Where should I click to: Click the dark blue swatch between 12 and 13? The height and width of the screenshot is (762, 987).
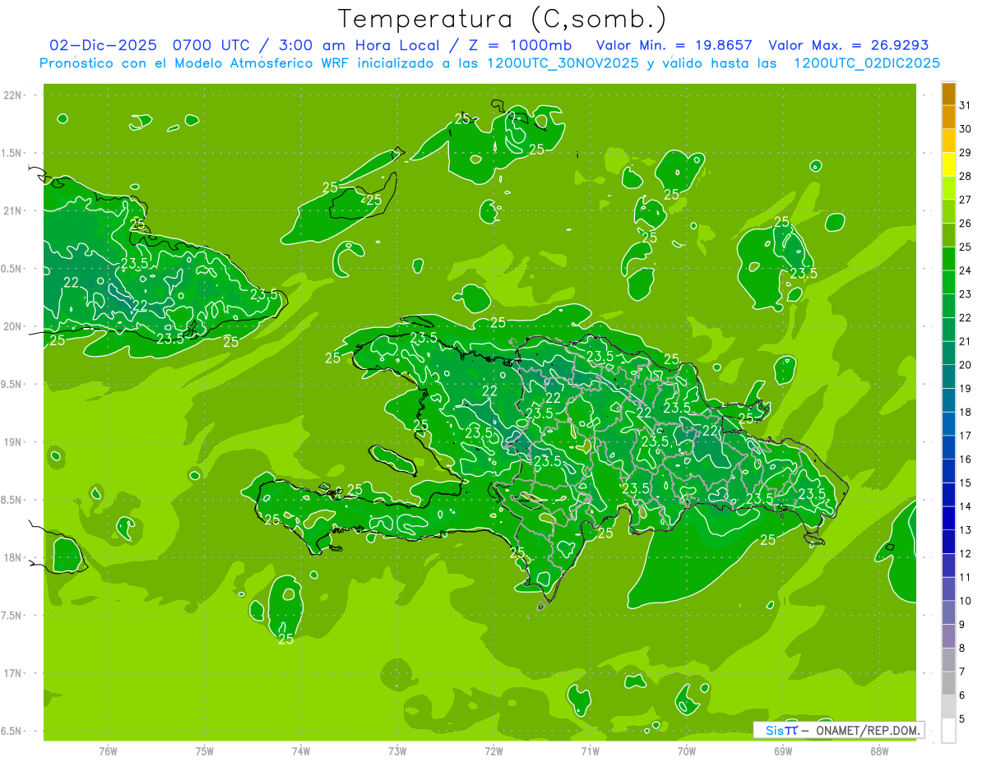[x=948, y=542]
